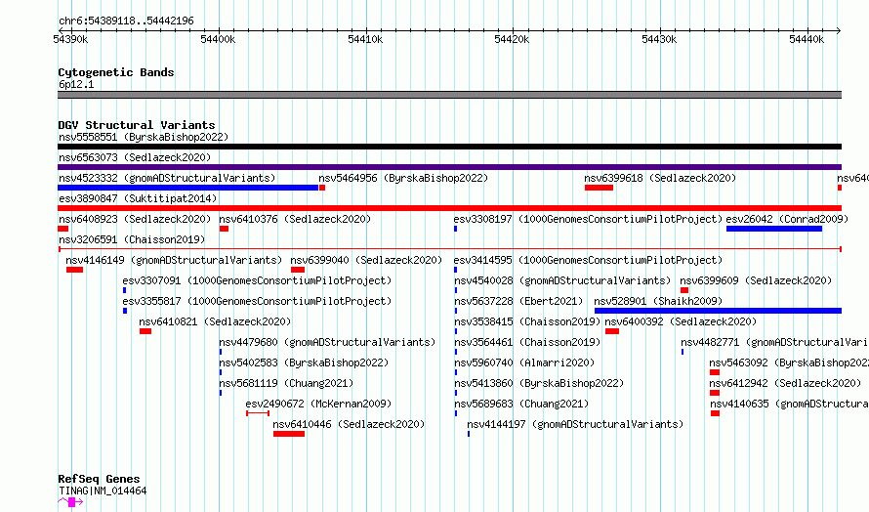The height and width of the screenshot is (512, 869).
Task: Select the nsv528901 blue variant bar
Action: tap(719, 311)
